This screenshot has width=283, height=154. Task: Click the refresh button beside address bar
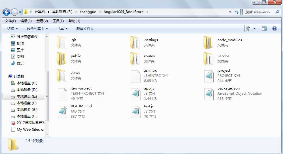click(x=237, y=12)
